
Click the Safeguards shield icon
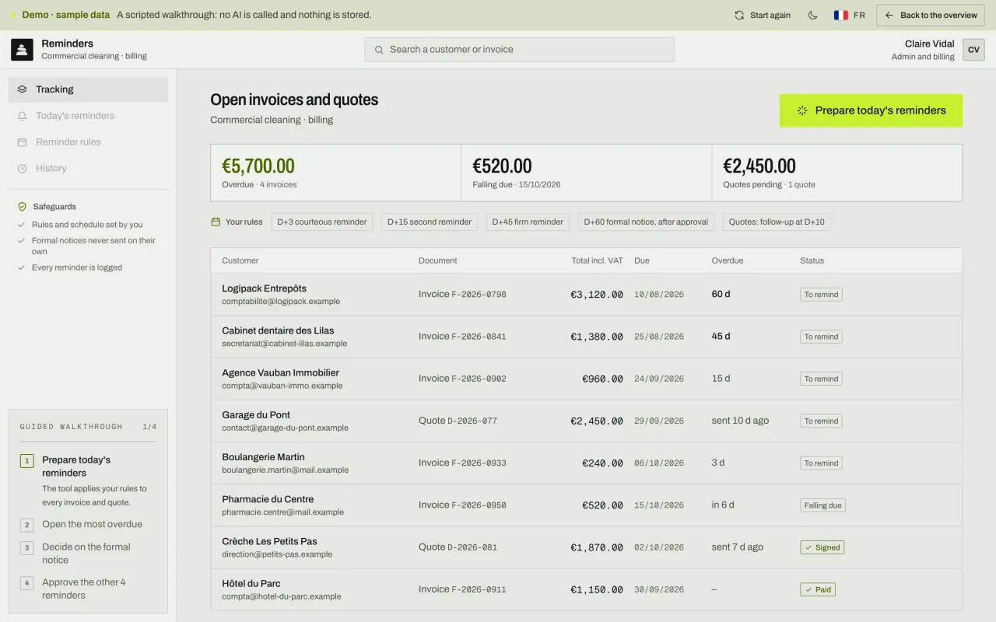click(x=22, y=207)
